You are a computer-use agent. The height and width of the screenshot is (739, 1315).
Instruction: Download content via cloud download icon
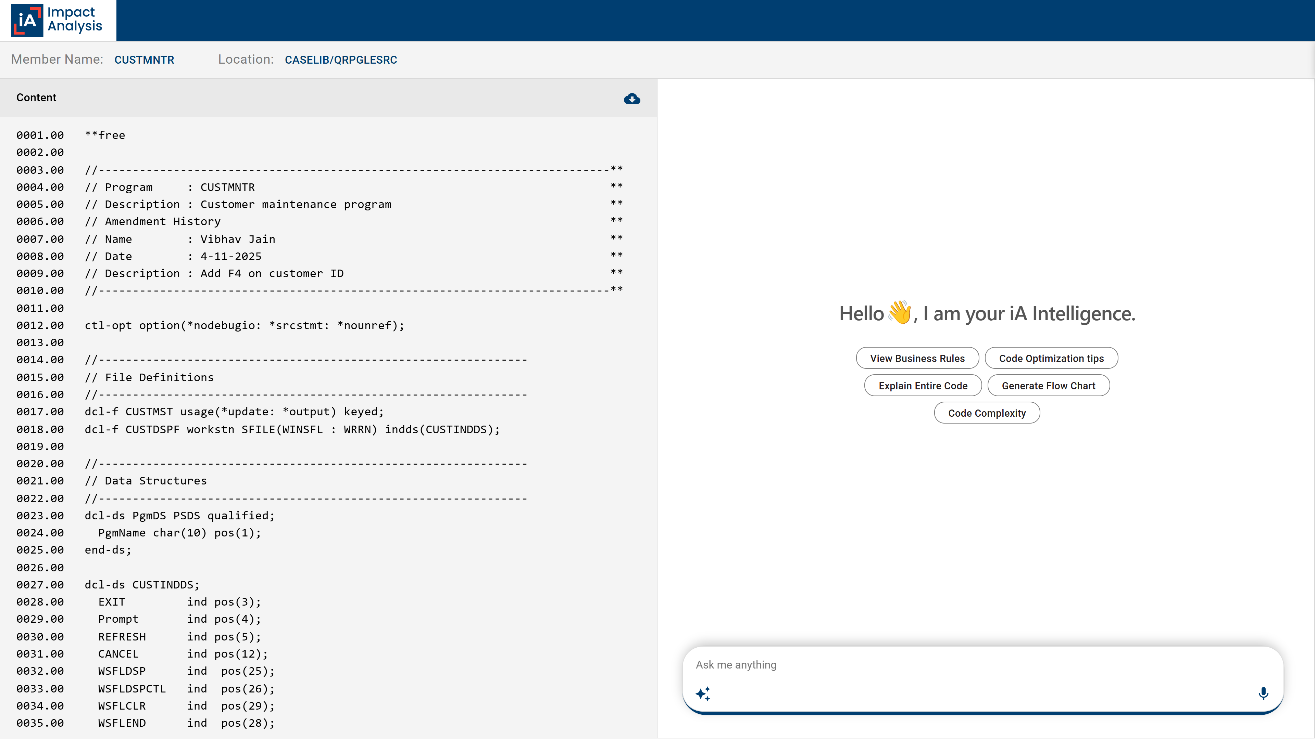pyautogui.click(x=632, y=99)
